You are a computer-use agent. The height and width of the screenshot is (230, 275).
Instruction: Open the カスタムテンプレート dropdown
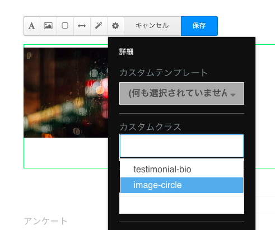click(x=181, y=93)
